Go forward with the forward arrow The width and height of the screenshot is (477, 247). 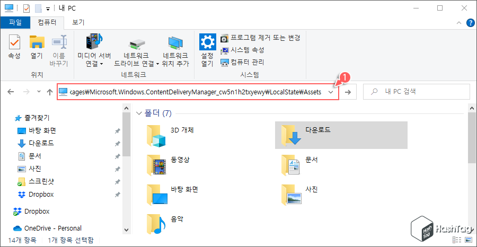[26, 92]
